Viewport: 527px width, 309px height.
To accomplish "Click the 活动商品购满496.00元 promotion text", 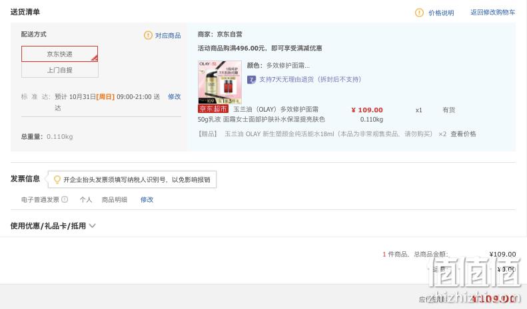I will (x=259, y=49).
